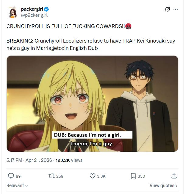Click the 3.3K likes count
The image size is (184, 194).
pos(101,176)
